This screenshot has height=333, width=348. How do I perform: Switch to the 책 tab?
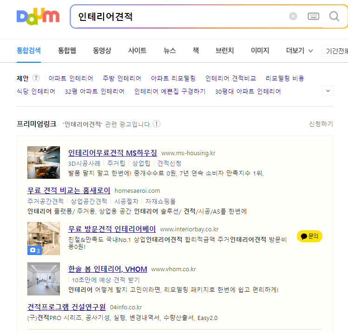click(196, 51)
